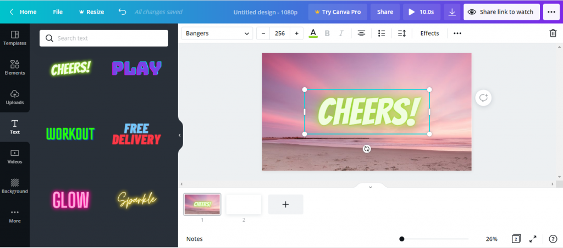Collapse the side panel with the arrow
The width and height of the screenshot is (563, 248).
[180, 136]
